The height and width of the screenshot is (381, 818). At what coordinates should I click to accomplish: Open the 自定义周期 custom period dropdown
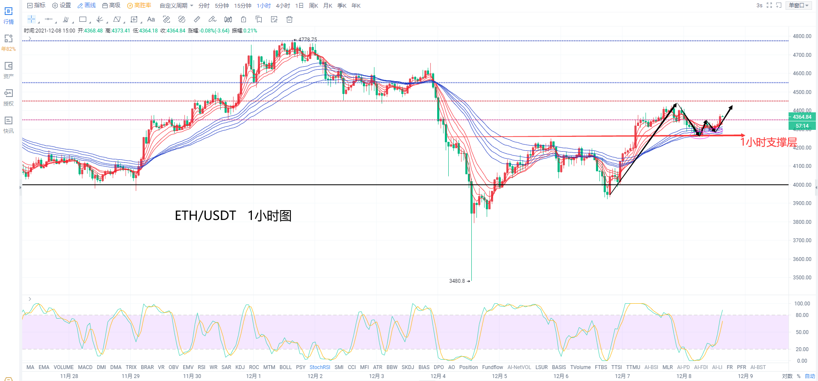coord(176,6)
